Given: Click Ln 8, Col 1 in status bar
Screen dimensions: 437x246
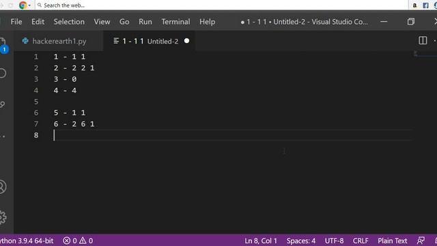Looking at the screenshot, I should pyautogui.click(x=261, y=241).
